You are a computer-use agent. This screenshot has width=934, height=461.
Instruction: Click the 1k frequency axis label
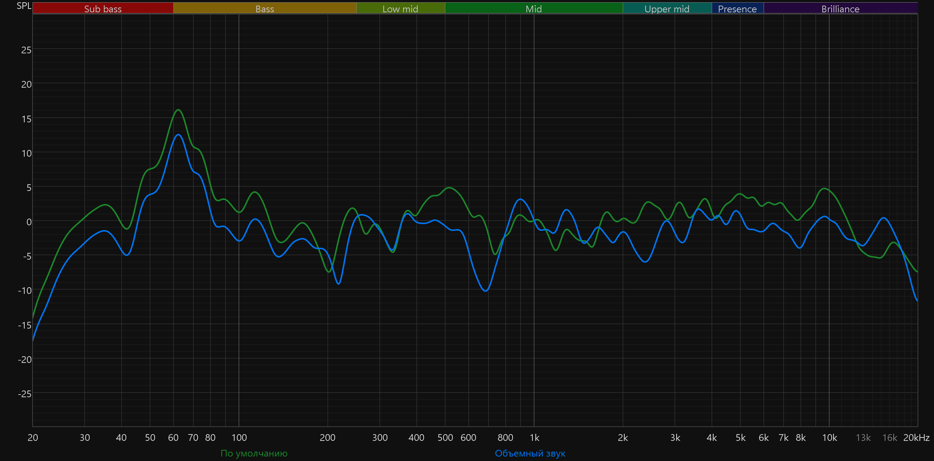tap(534, 438)
